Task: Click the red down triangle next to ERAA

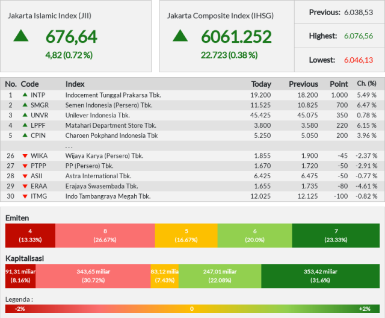Action: [x=25, y=186]
